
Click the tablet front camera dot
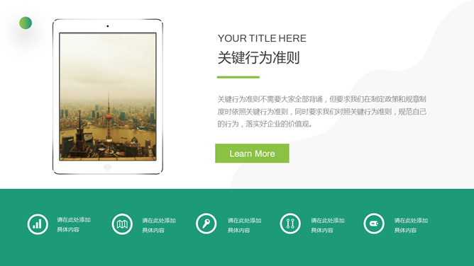coord(108,26)
